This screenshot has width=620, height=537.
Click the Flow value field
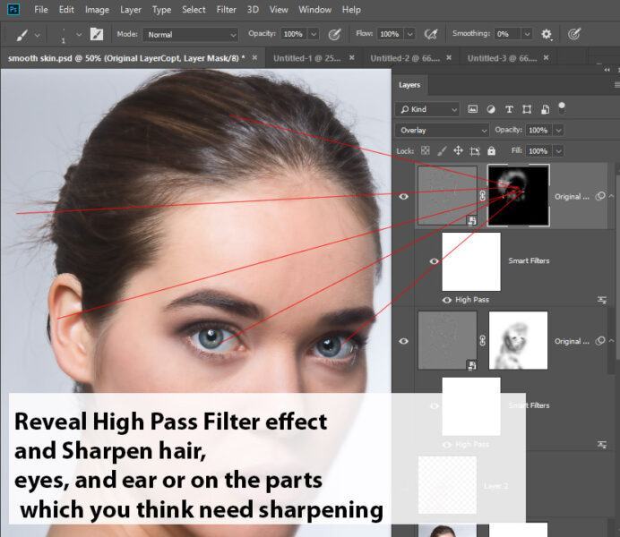click(390, 34)
